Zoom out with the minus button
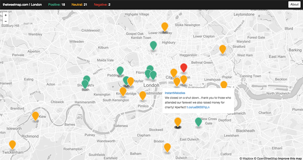 point(5,21)
